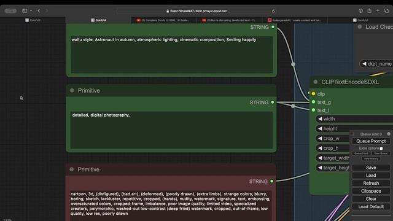Click the STRING output dot of the 'detailed, digital photography' node
This screenshot has height=221, width=393.
tap(273, 103)
